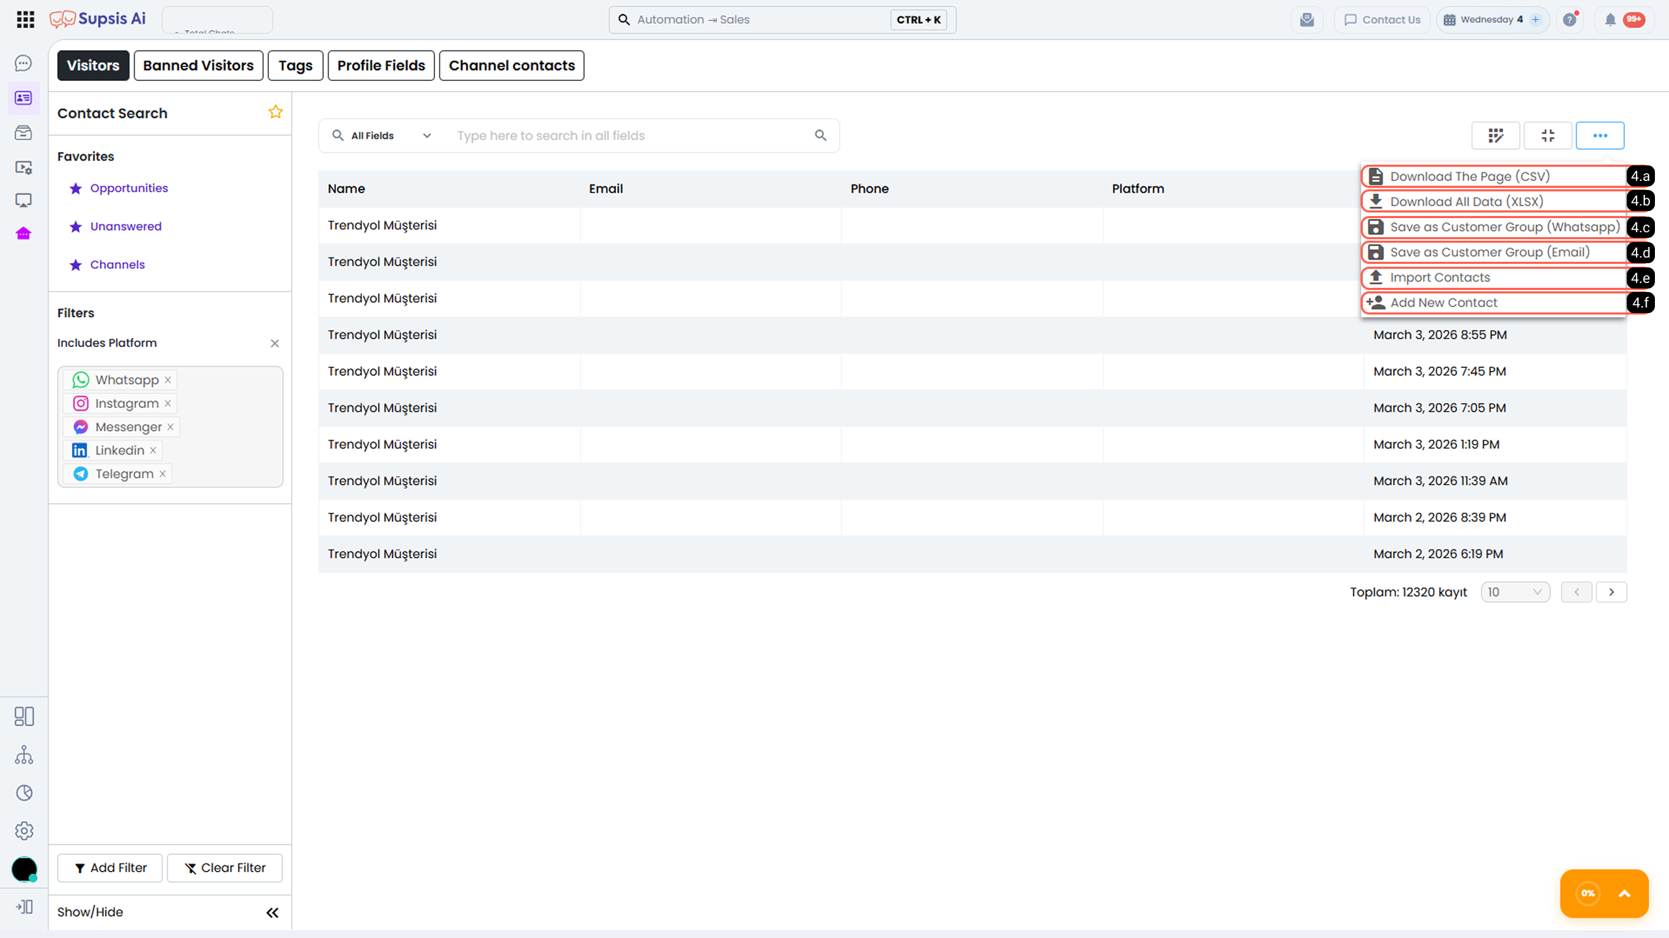Viewport: 1669px width, 938px height.
Task: Click the compact view collapse icon
Action: tap(1548, 136)
